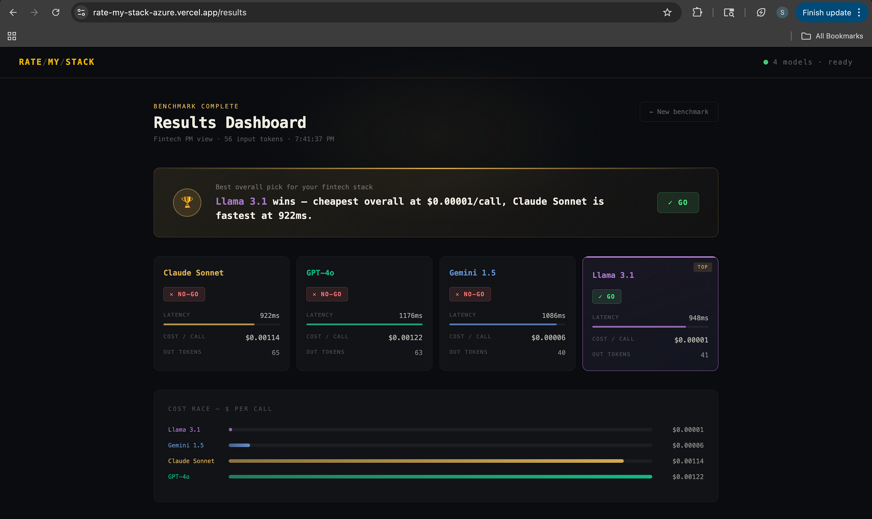The height and width of the screenshot is (519, 872).
Task: Click the NO-GO badge on Claude Sonnet card
Action: click(184, 294)
